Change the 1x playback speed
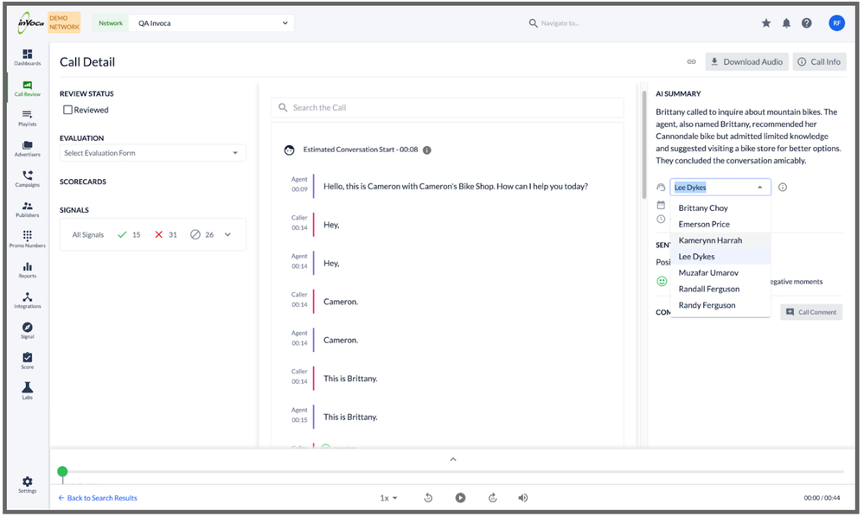Viewport: 864px width, 517px height. point(388,498)
